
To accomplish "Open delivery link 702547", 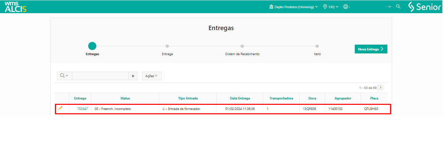I will (82, 109).
